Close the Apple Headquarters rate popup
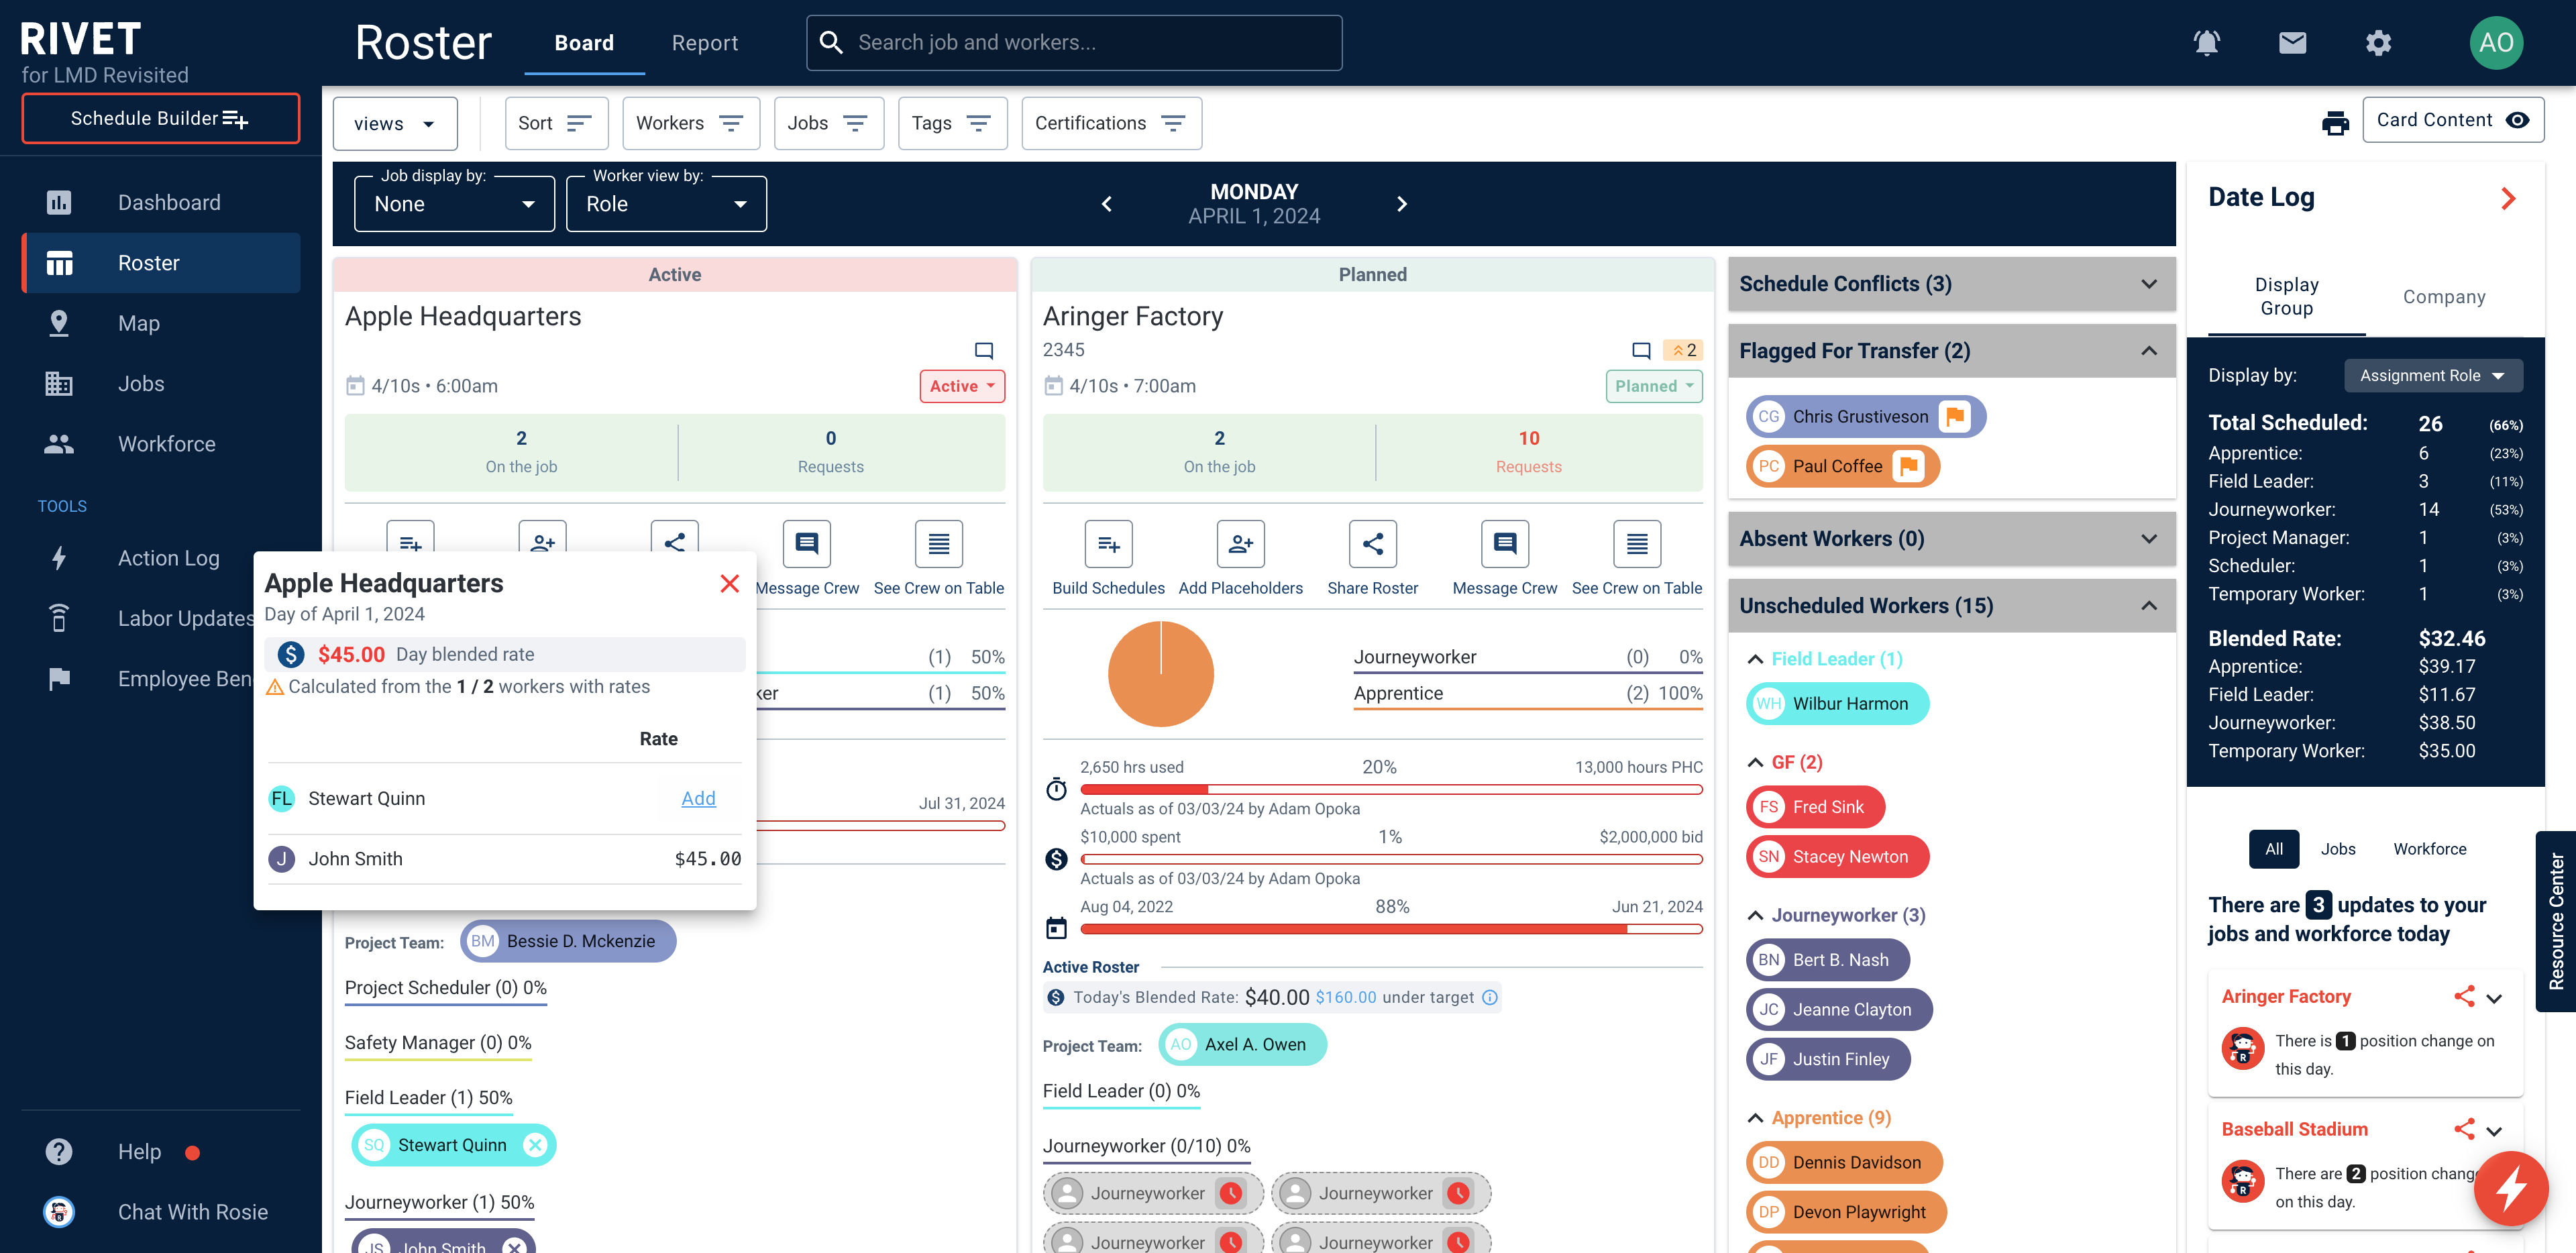The image size is (2576, 1253). (730, 584)
